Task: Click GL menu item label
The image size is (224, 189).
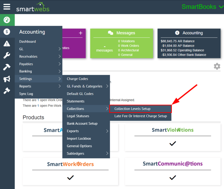Action: pos(21,49)
